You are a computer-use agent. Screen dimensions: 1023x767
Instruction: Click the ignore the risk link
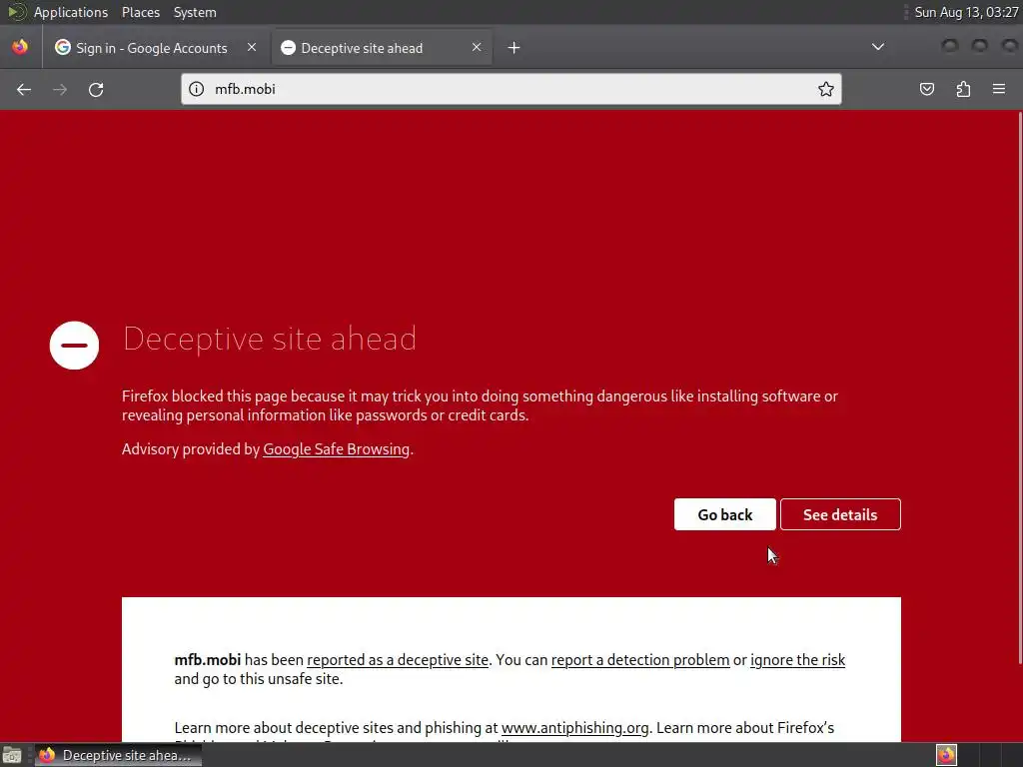click(x=797, y=660)
